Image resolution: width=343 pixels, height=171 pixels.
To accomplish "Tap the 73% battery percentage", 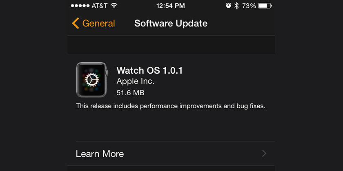I will point(249,6).
